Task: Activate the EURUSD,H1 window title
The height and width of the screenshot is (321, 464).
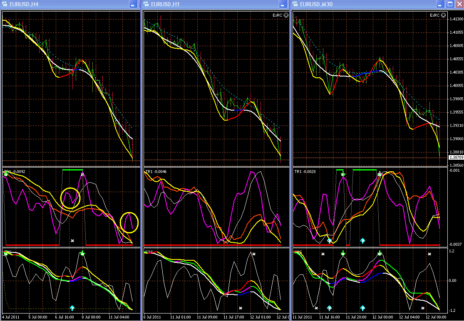Action: (165, 4)
